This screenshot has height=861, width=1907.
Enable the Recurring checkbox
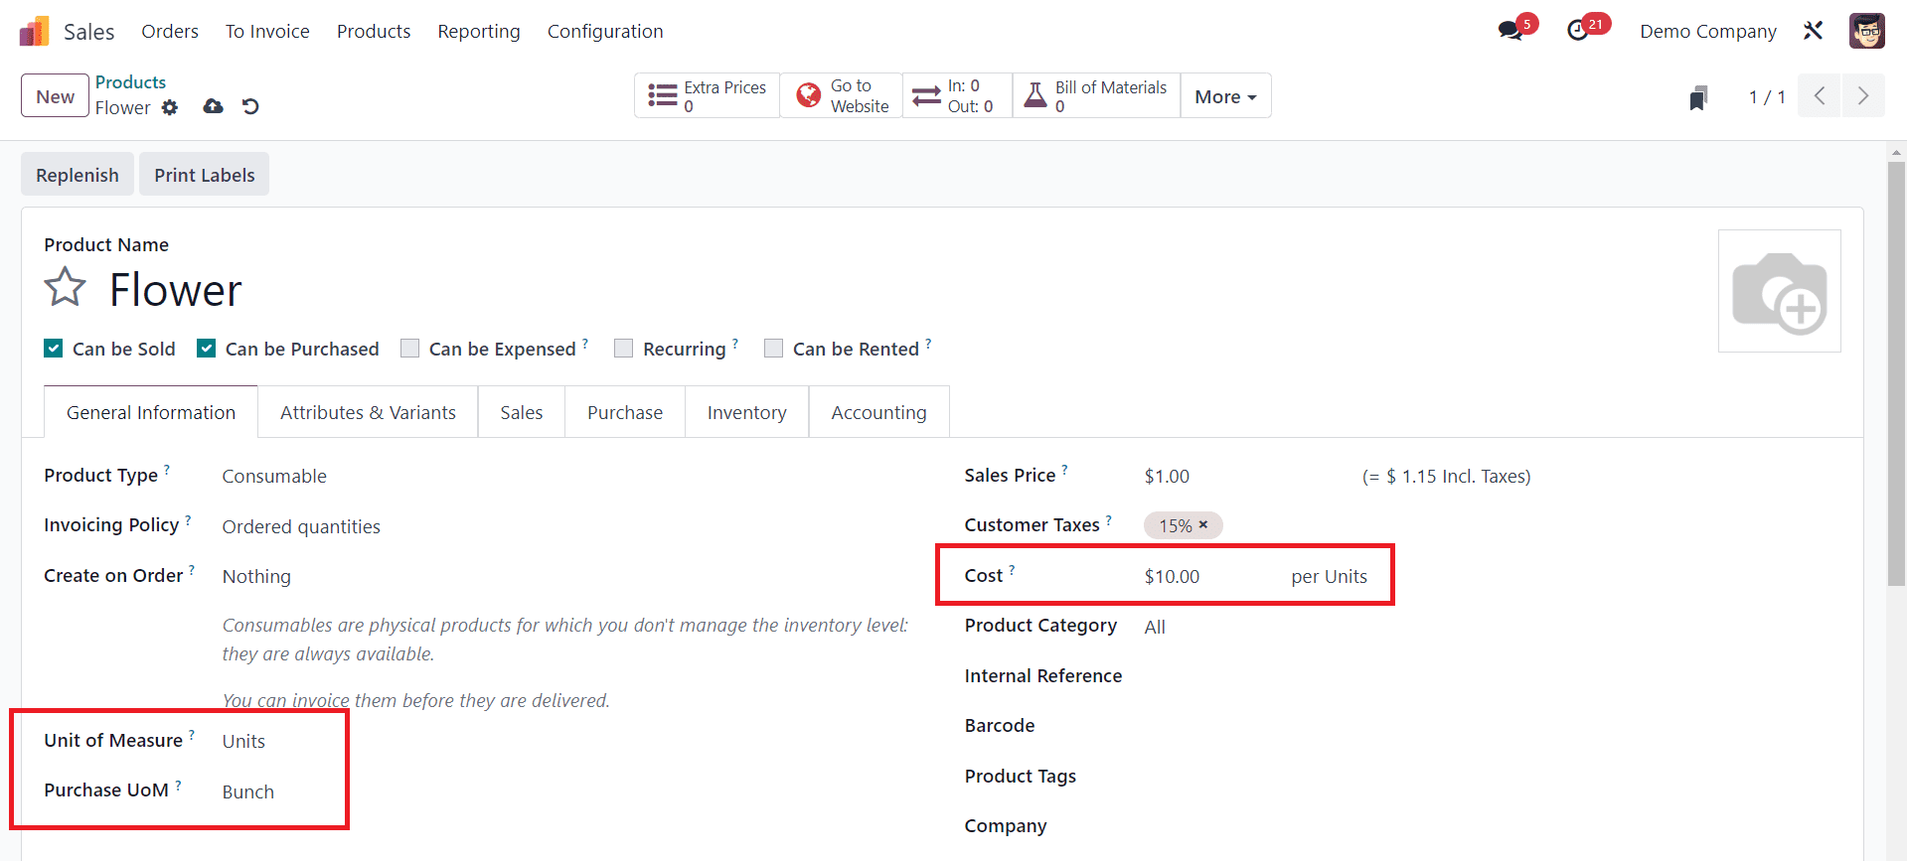coord(624,349)
